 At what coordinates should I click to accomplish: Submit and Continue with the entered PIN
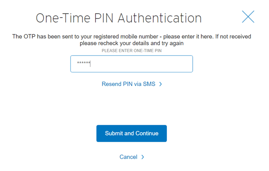132,133
